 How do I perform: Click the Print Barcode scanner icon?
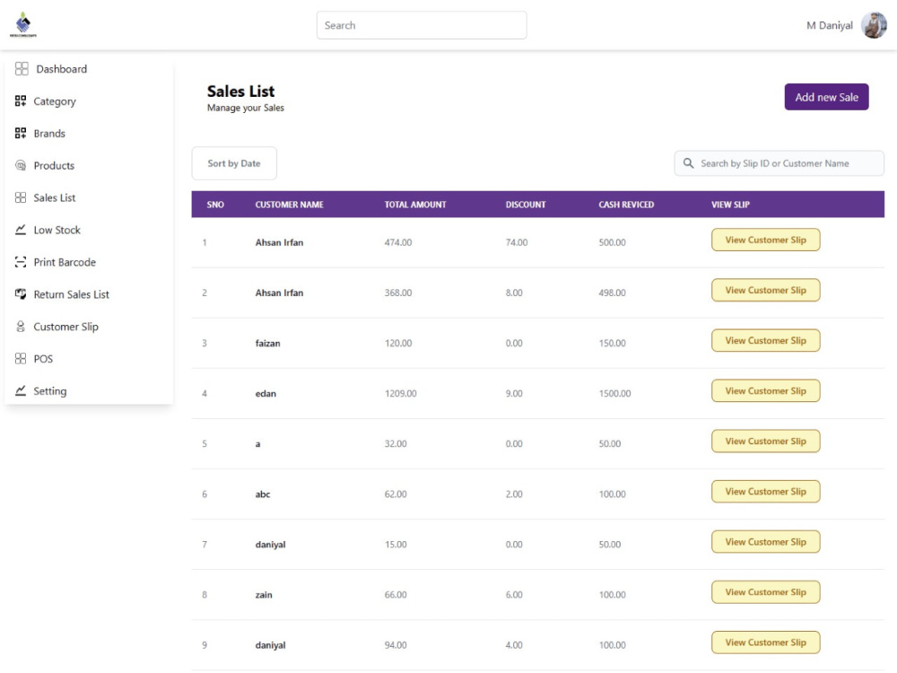pos(21,262)
